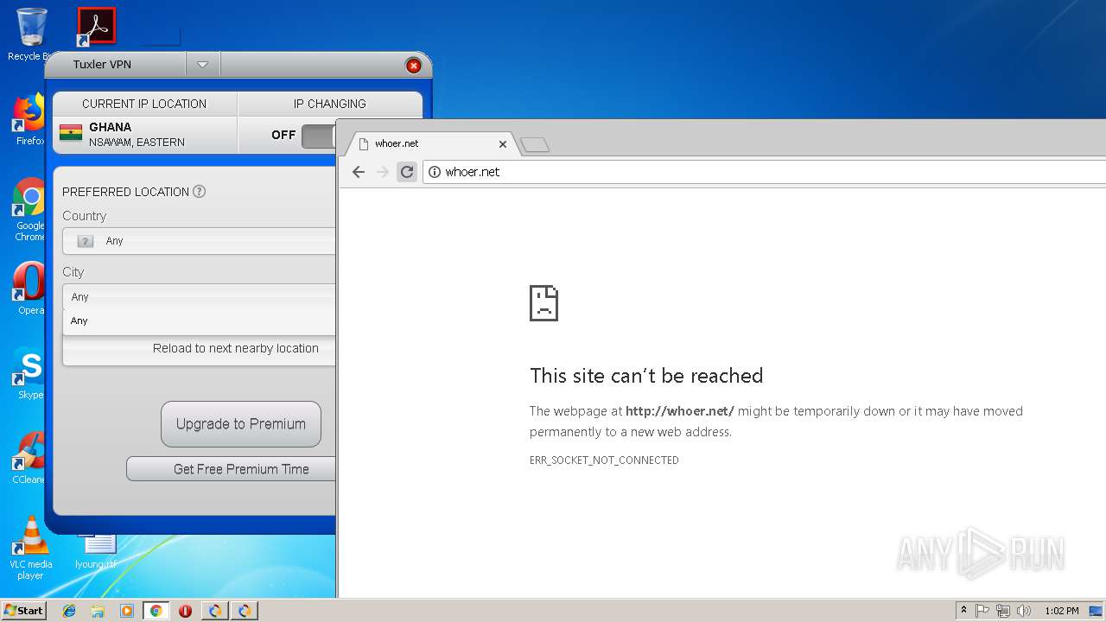Open Windows Media Player from taskbar
The height and width of the screenshot is (622, 1106).
(127, 611)
